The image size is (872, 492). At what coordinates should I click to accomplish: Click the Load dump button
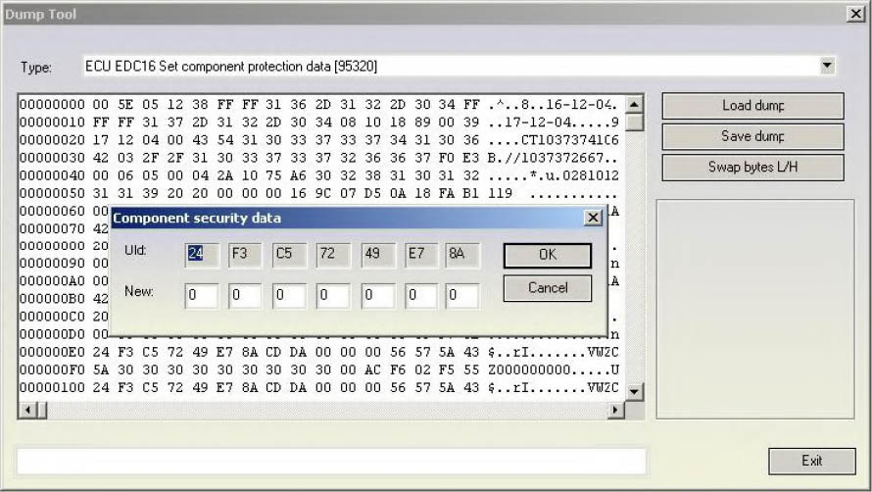[x=752, y=106]
